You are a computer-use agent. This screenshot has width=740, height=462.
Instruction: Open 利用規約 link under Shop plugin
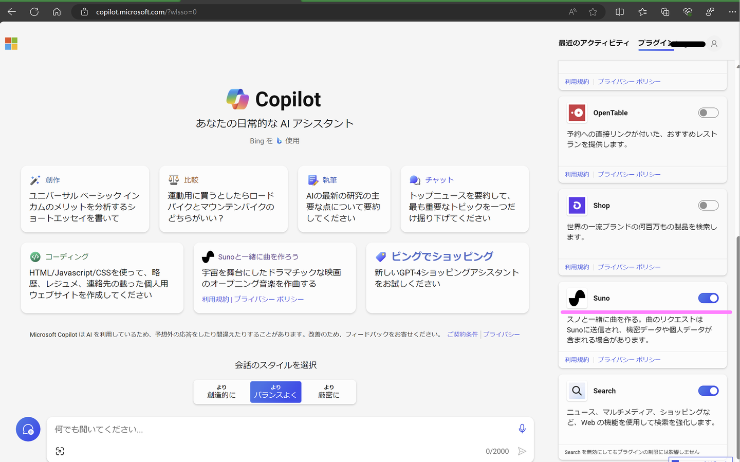click(x=577, y=267)
